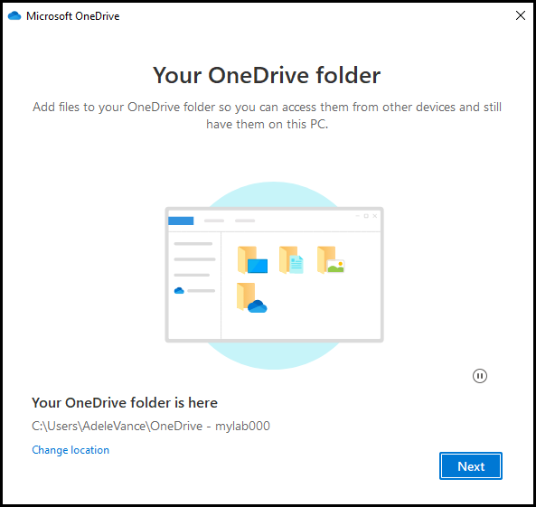Open the Change location link
This screenshot has height=507, width=536.
(71, 450)
